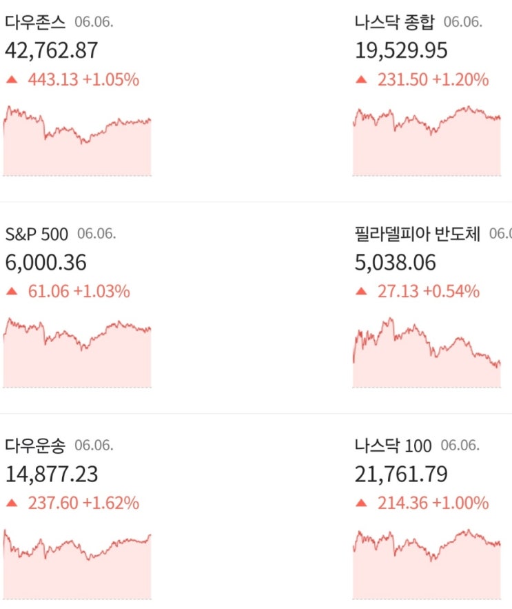512x609 pixels.
Task: Open the S&P 500 intraday chart
Action: (77, 353)
